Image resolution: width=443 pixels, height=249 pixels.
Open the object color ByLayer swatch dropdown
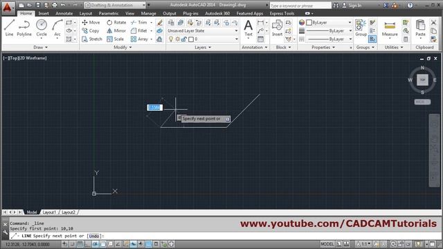click(329, 22)
